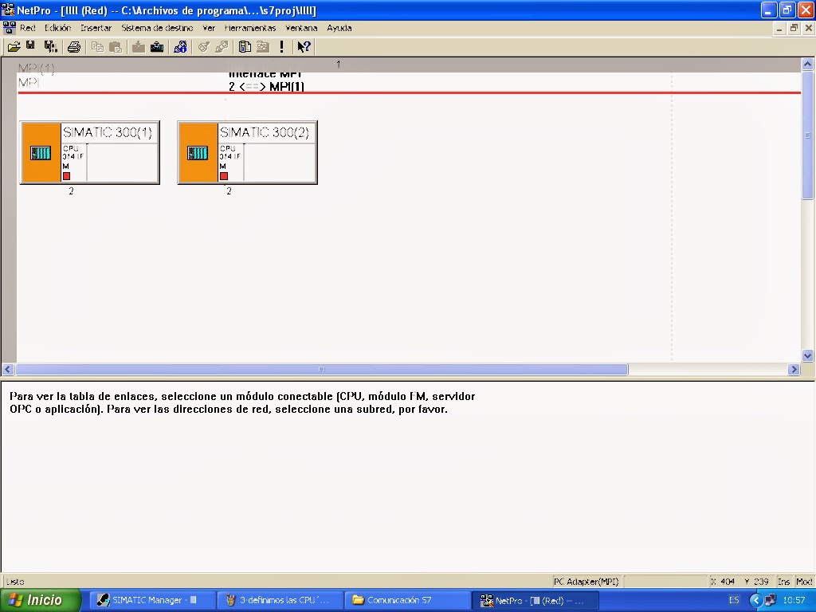Open the Edición menu

pyautogui.click(x=57, y=28)
